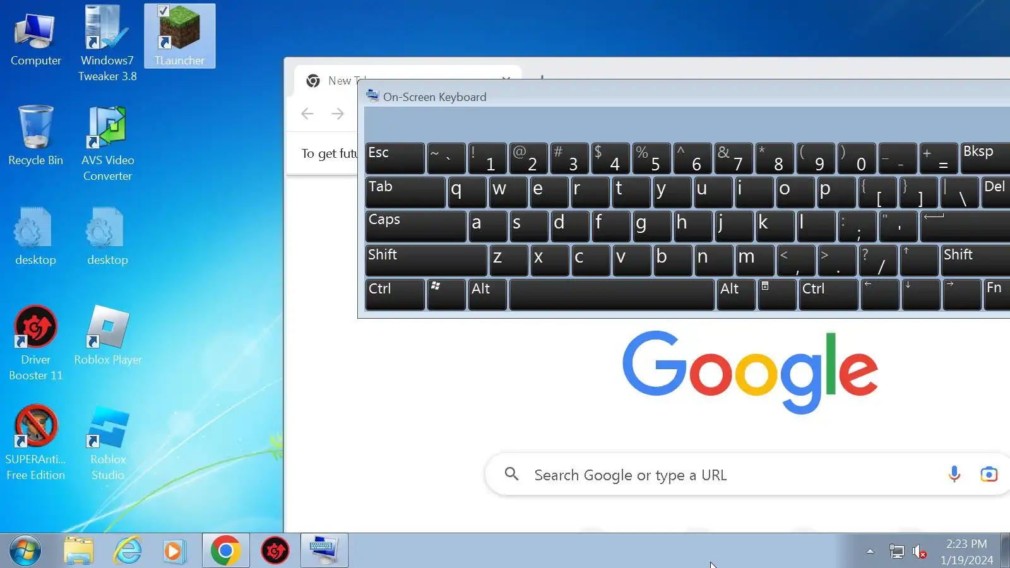Open the network status tray icon

[896, 552]
